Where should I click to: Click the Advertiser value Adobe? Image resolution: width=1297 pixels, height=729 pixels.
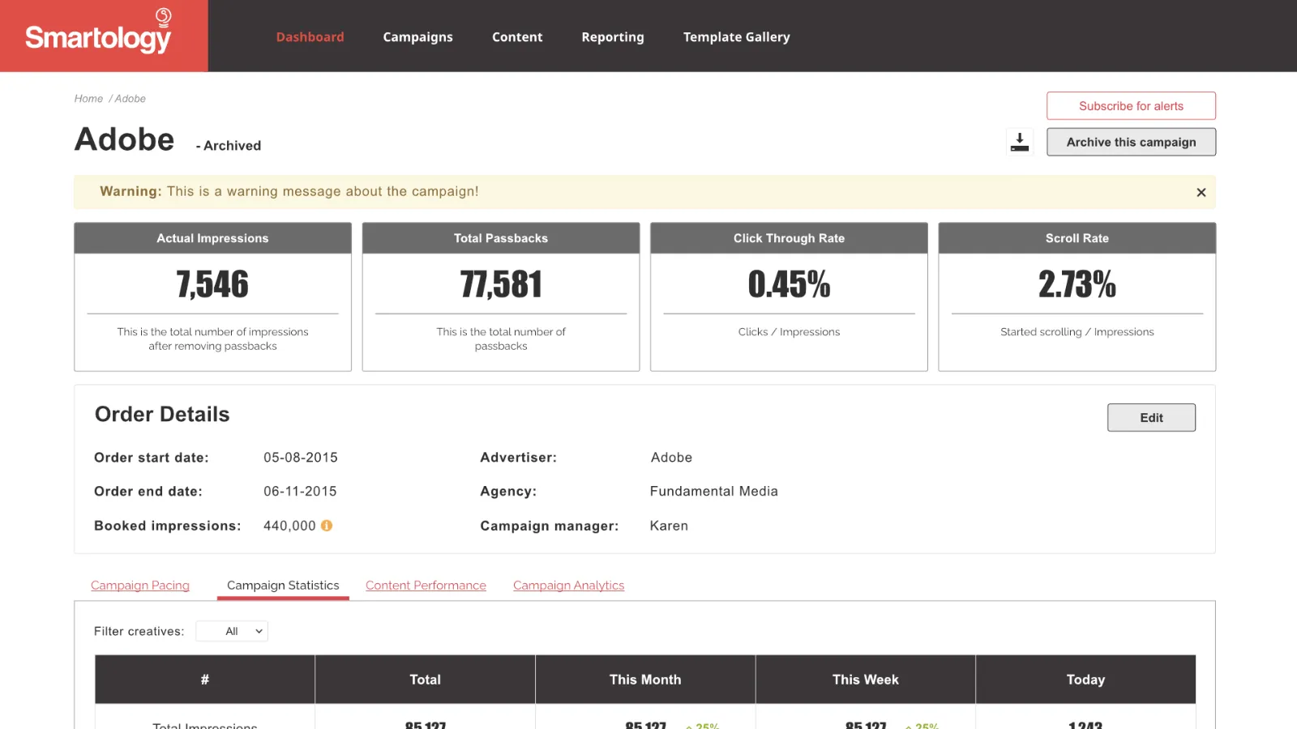671,458
